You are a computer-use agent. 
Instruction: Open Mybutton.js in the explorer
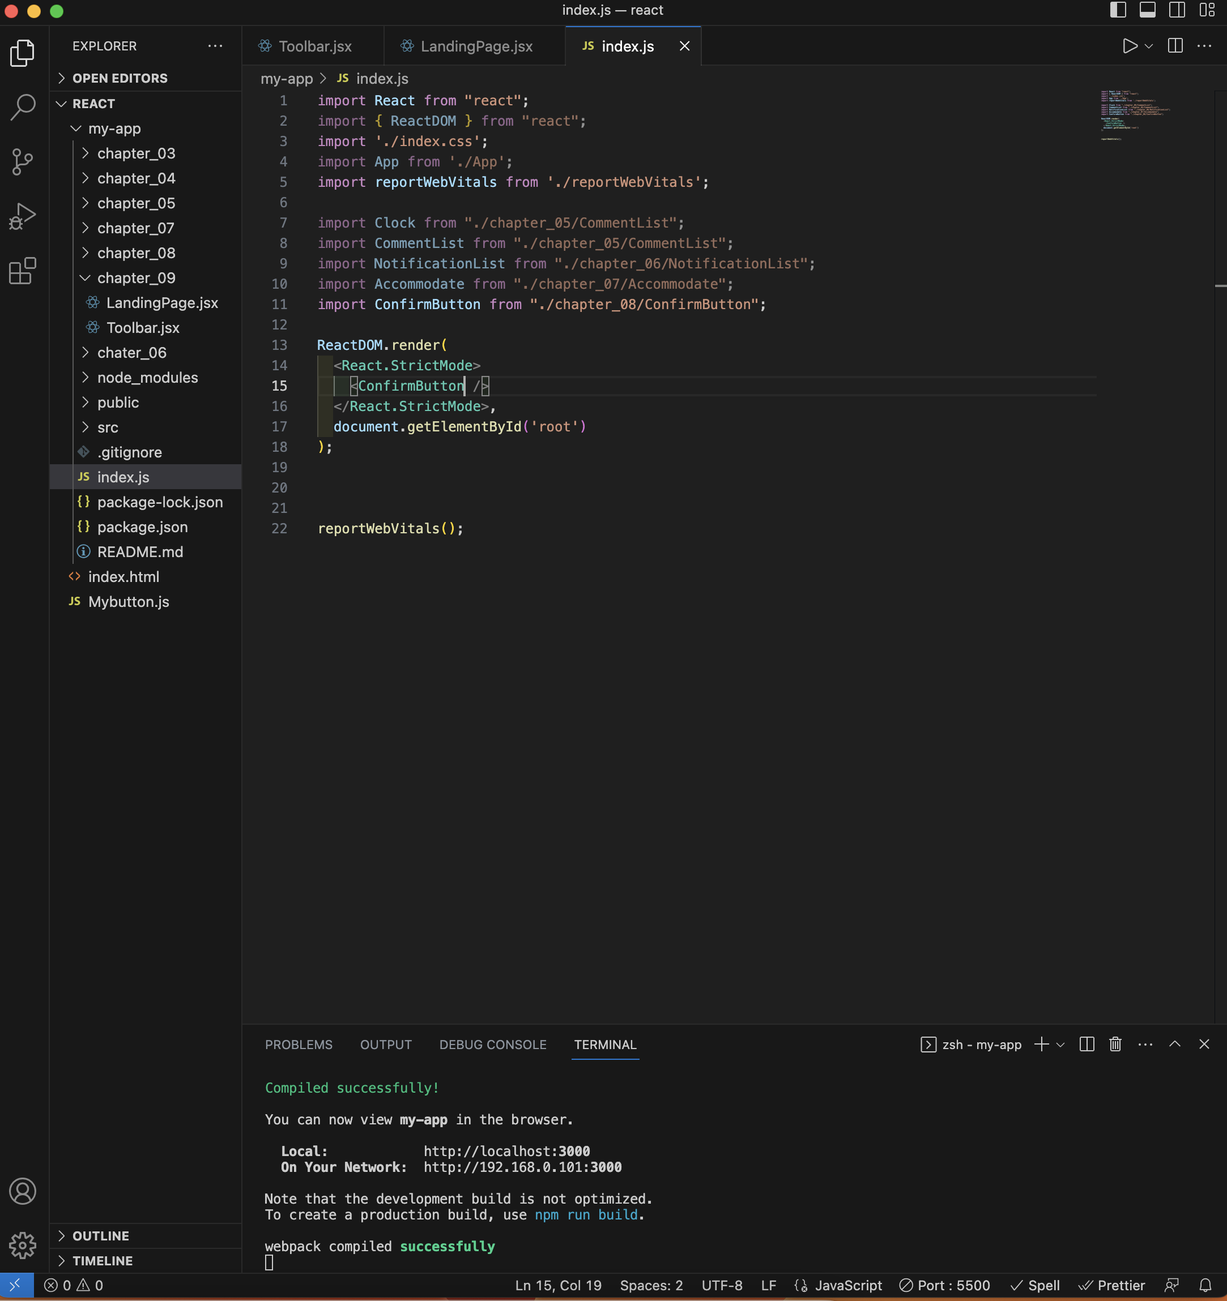(146, 601)
